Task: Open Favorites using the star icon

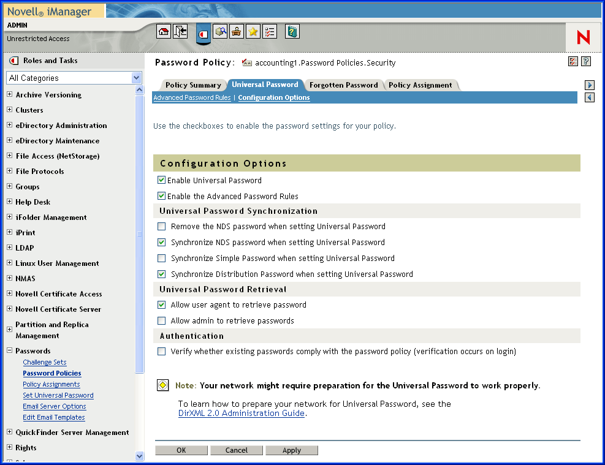Action: coord(253,32)
